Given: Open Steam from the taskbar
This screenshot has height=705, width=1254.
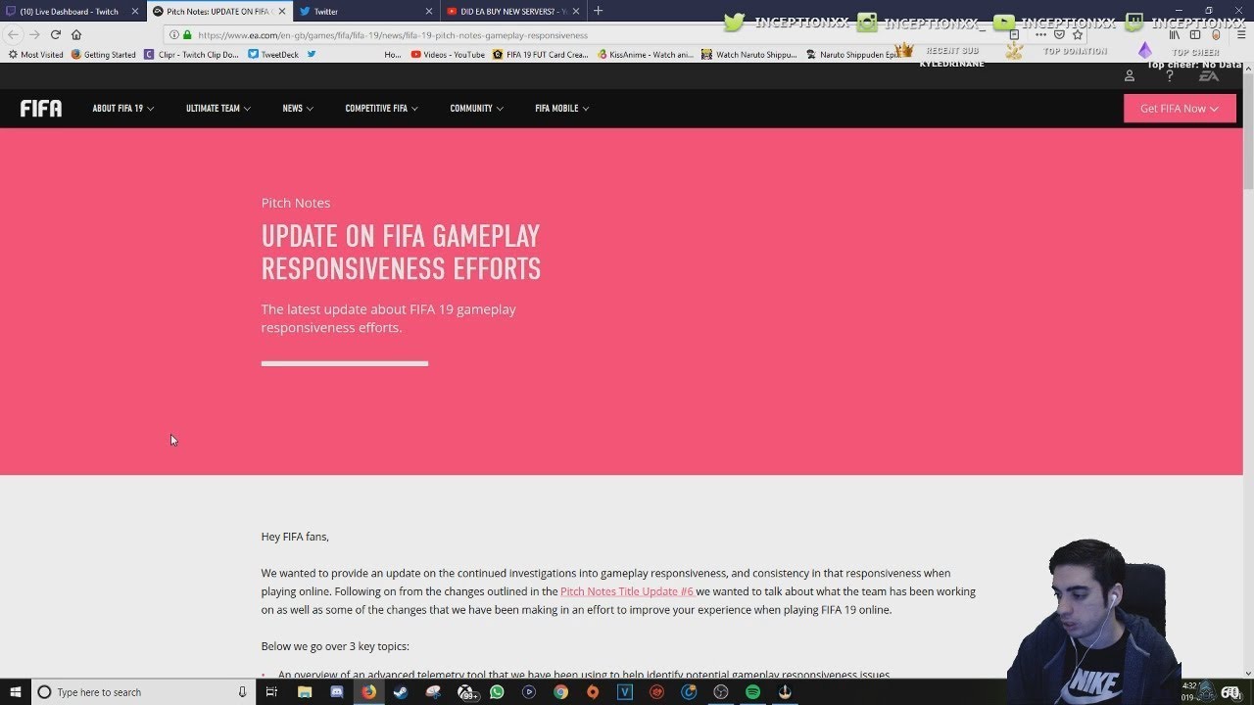Looking at the screenshot, I should click(x=401, y=692).
